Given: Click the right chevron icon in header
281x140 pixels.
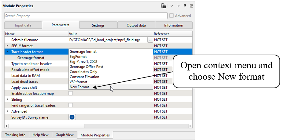Looking at the screenshot, I should pyautogui.click(x=179, y=6).
